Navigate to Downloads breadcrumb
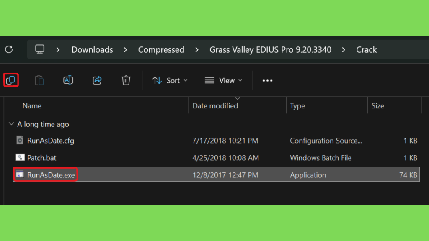The image size is (429, 241). coord(92,50)
